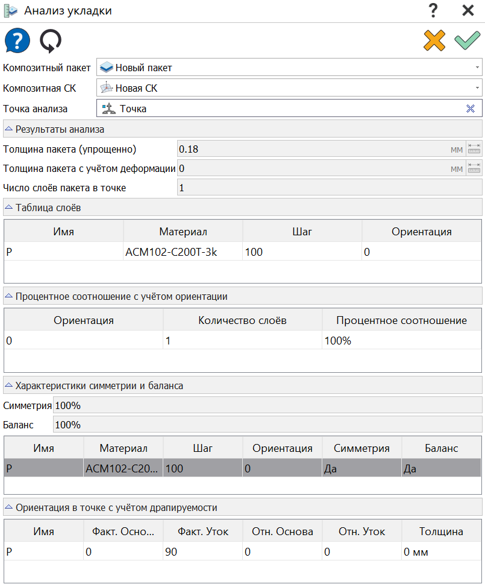Click the 0 мм thickness cell
The image size is (485, 587).
441,551
